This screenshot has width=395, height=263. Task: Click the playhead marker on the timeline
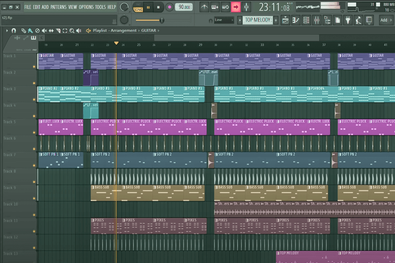(x=116, y=42)
